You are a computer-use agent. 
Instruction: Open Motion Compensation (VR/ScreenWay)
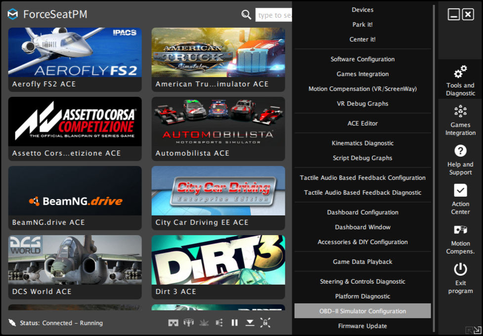(362, 89)
